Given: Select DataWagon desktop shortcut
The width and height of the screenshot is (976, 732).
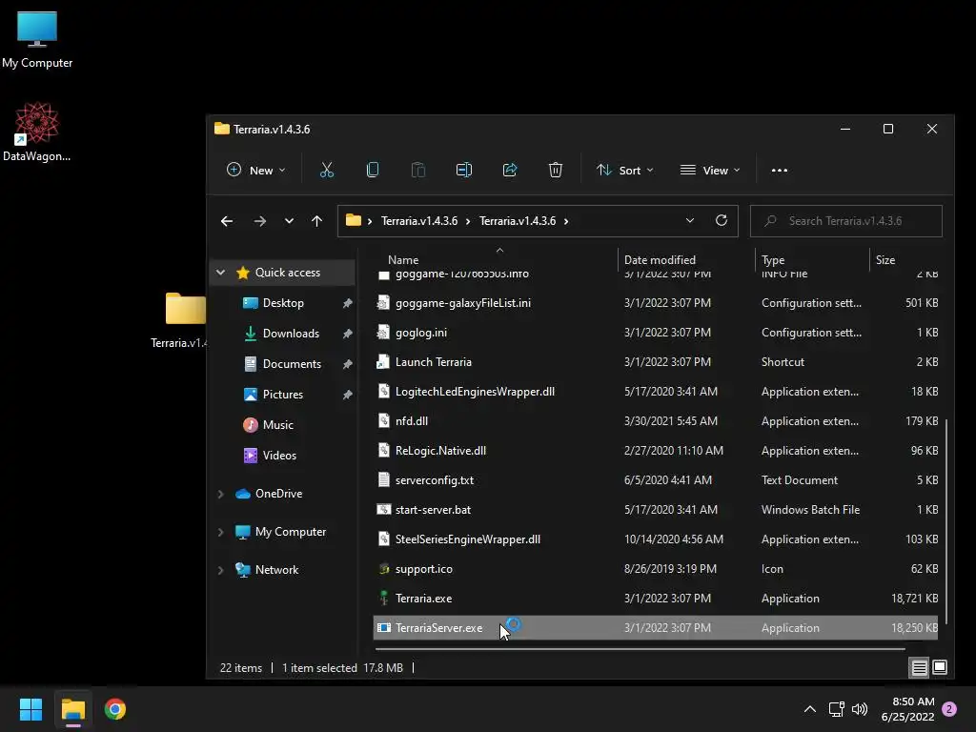Looking at the screenshot, I should pyautogui.click(x=37, y=132).
